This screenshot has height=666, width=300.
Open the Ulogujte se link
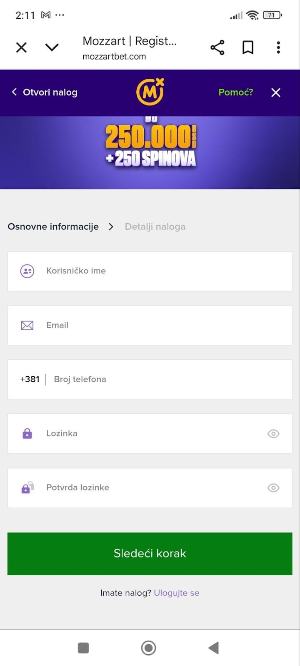[177, 593]
